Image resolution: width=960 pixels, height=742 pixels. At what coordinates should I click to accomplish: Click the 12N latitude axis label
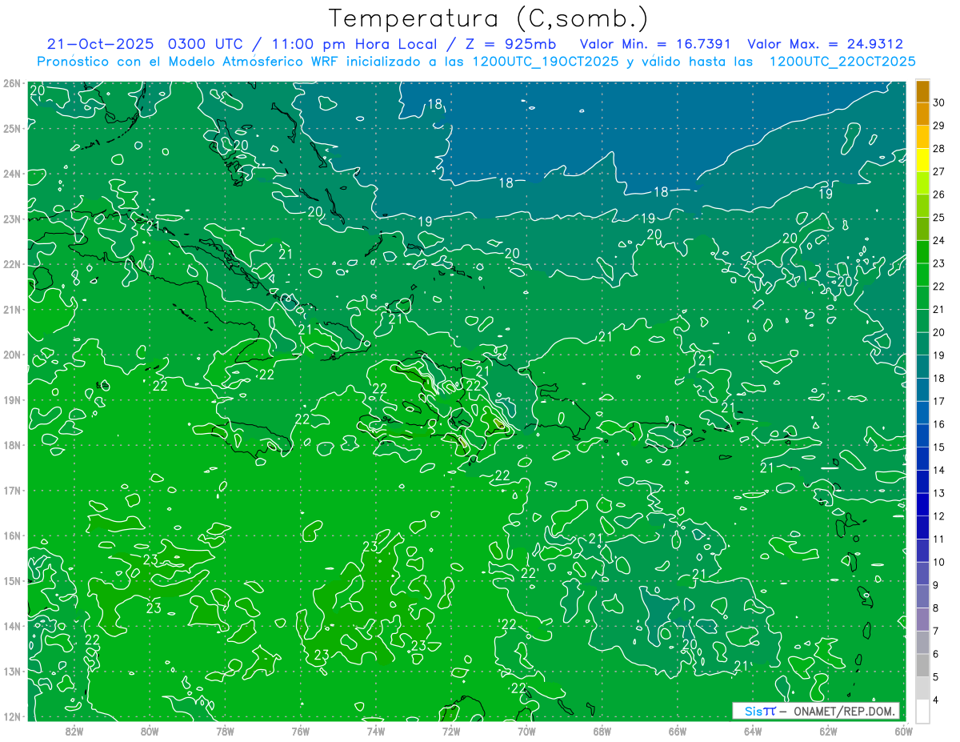pyautogui.click(x=12, y=716)
